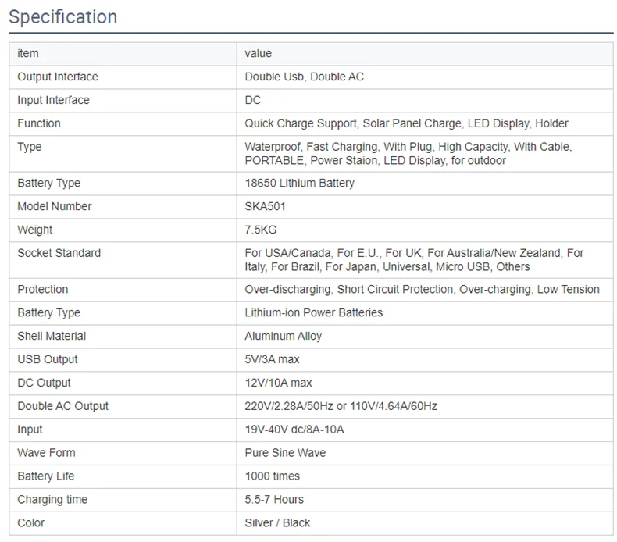Image resolution: width=617 pixels, height=542 pixels.
Task: Select '18650 Lithium Battery' value
Action: coord(299,183)
